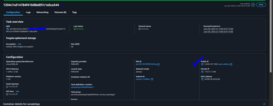
Task: Open sampleAppTaskDefinition:1 revision link
Action: coord(83,87)
